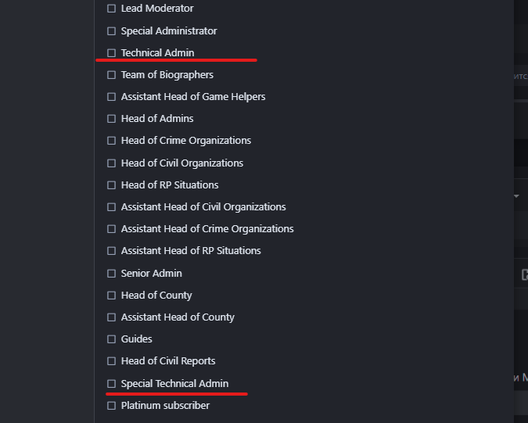This screenshot has height=423, width=528.
Task: Select the Team of Biographers checkbox
Action: tap(111, 75)
